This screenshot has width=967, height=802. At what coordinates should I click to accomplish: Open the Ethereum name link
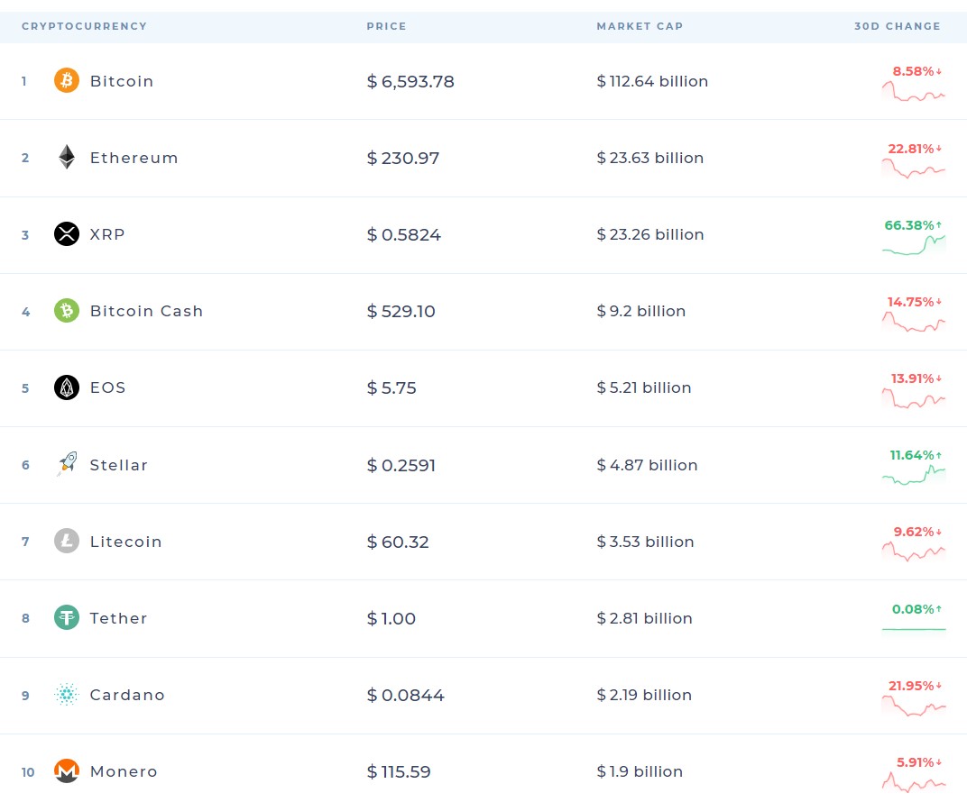click(134, 158)
